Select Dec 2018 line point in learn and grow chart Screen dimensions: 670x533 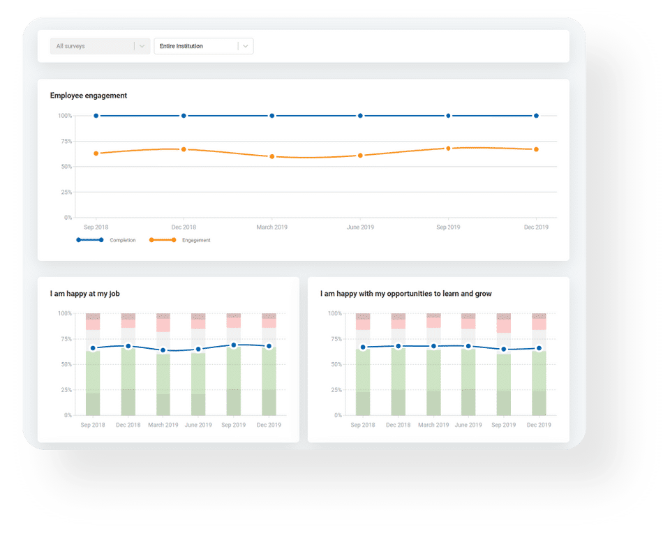pyautogui.click(x=399, y=346)
